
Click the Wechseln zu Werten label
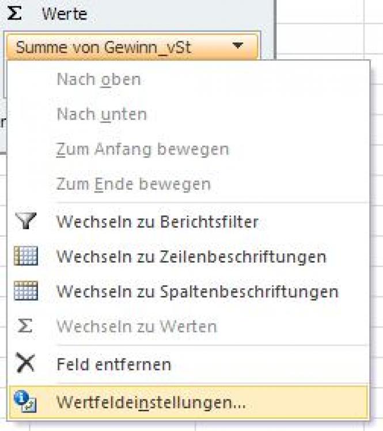coord(136,327)
